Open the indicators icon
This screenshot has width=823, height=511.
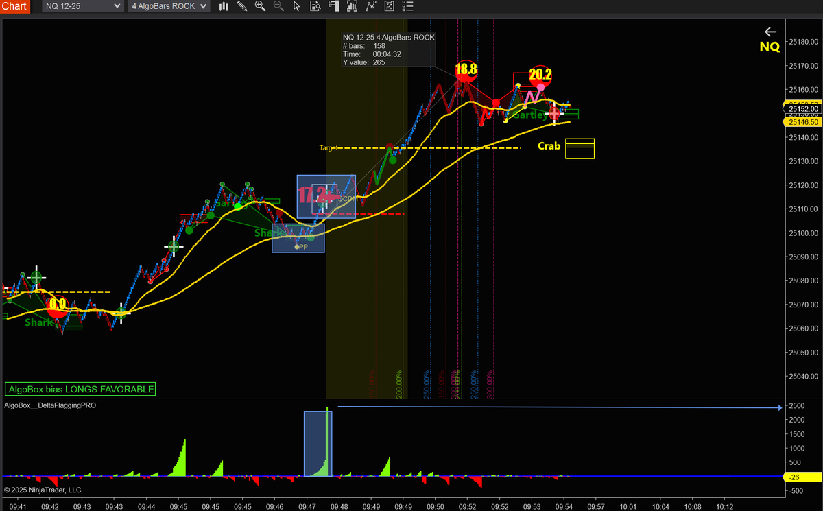point(370,7)
